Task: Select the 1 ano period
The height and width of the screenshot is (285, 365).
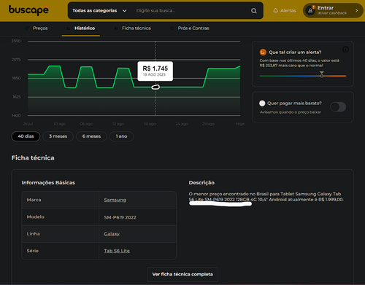Action: (x=121, y=136)
